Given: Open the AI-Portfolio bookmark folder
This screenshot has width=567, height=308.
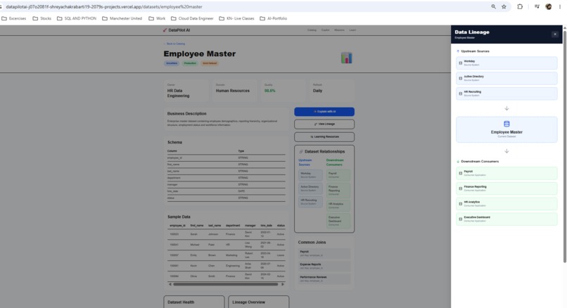Looking at the screenshot, I should point(274,18).
